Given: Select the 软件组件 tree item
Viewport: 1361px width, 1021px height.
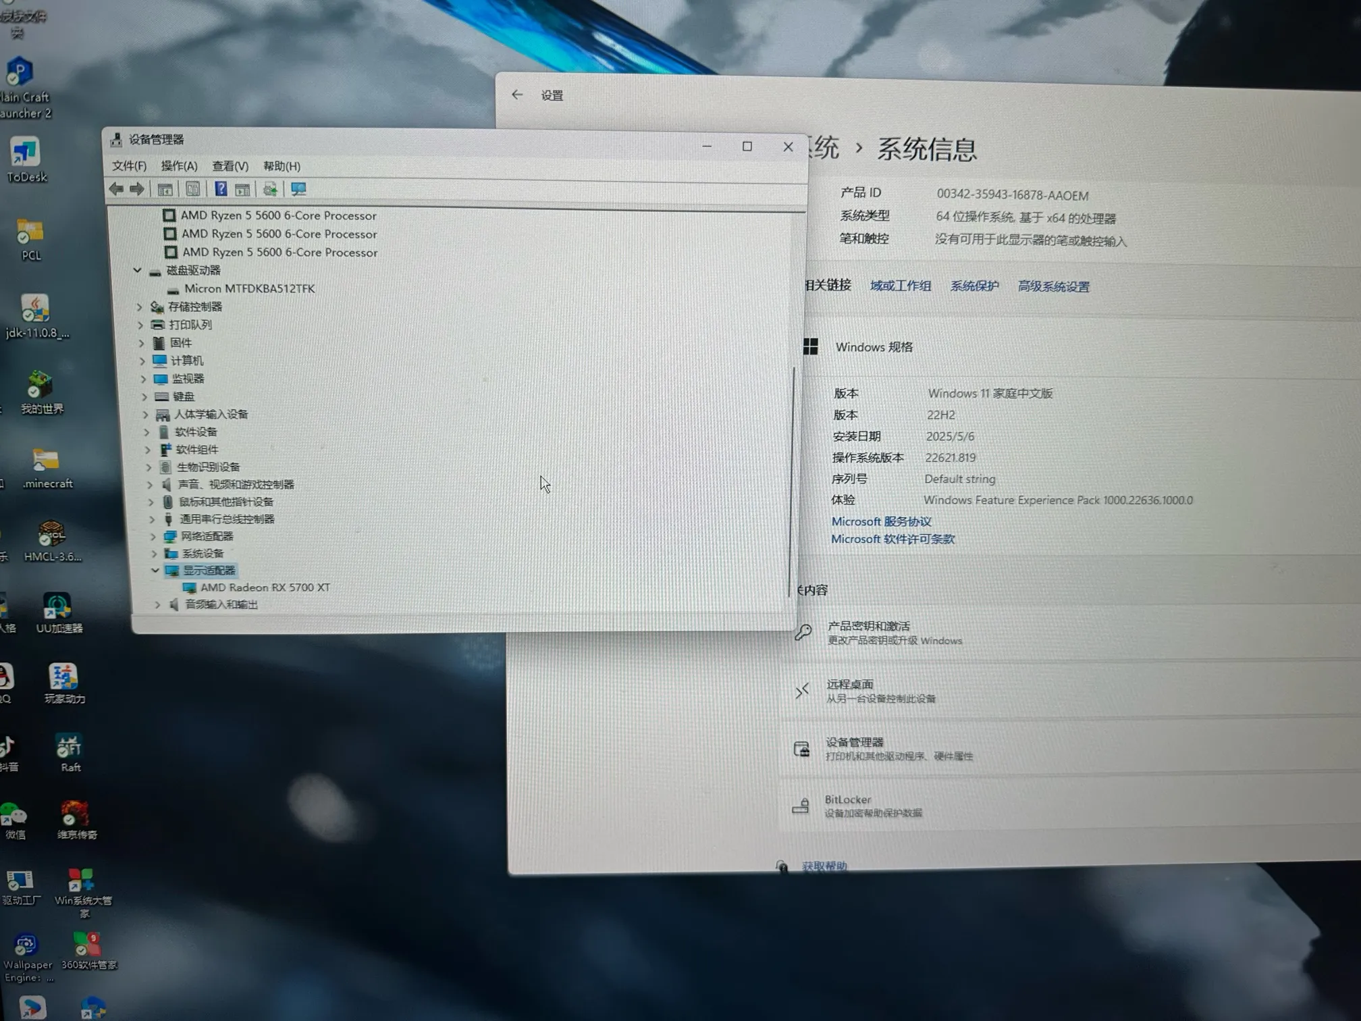Looking at the screenshot, I should [196, 449].
